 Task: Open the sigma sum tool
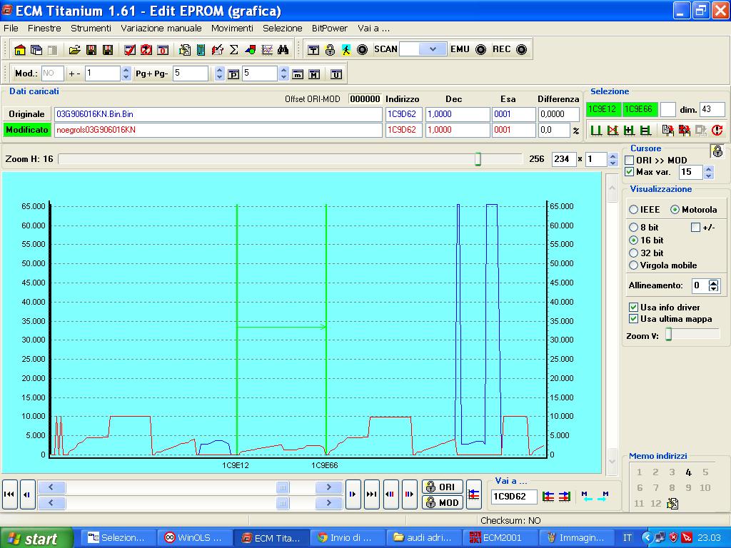[234, 49]
